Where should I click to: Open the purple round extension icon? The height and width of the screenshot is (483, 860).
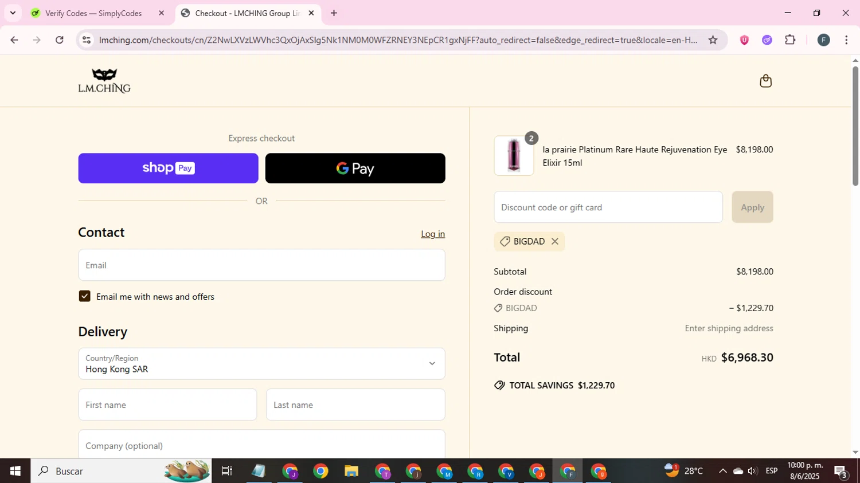767,40
